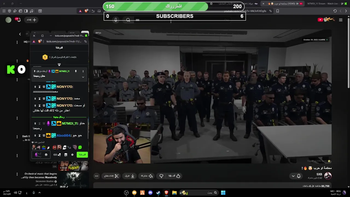The height and width of the screenshot is (197, 350).
Task: Open YouTube notifications bell with 9+ badge
Action: click(18, 20)
